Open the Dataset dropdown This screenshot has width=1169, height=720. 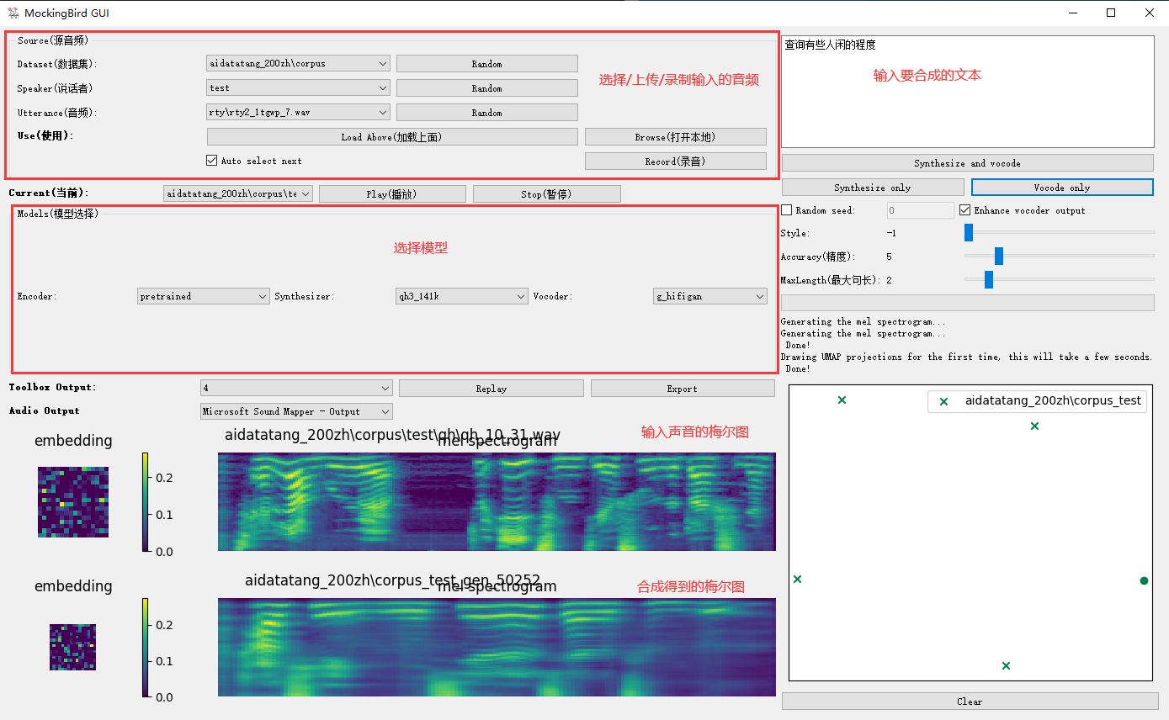298,63
